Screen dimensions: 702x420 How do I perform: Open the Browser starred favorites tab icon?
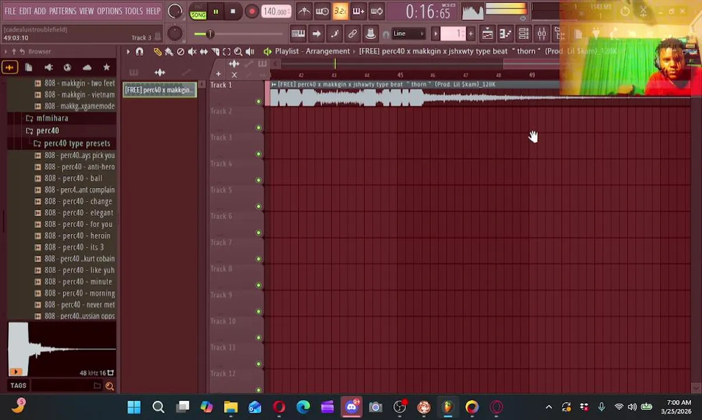(106, 68)
